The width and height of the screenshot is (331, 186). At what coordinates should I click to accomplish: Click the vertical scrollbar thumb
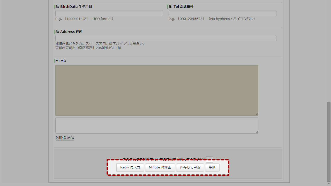pyautogui.click(x=329, y=142)
